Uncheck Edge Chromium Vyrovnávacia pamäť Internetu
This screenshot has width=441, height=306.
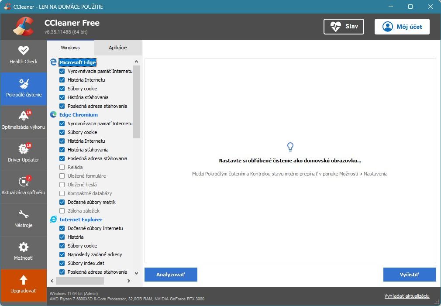point(62,124)
